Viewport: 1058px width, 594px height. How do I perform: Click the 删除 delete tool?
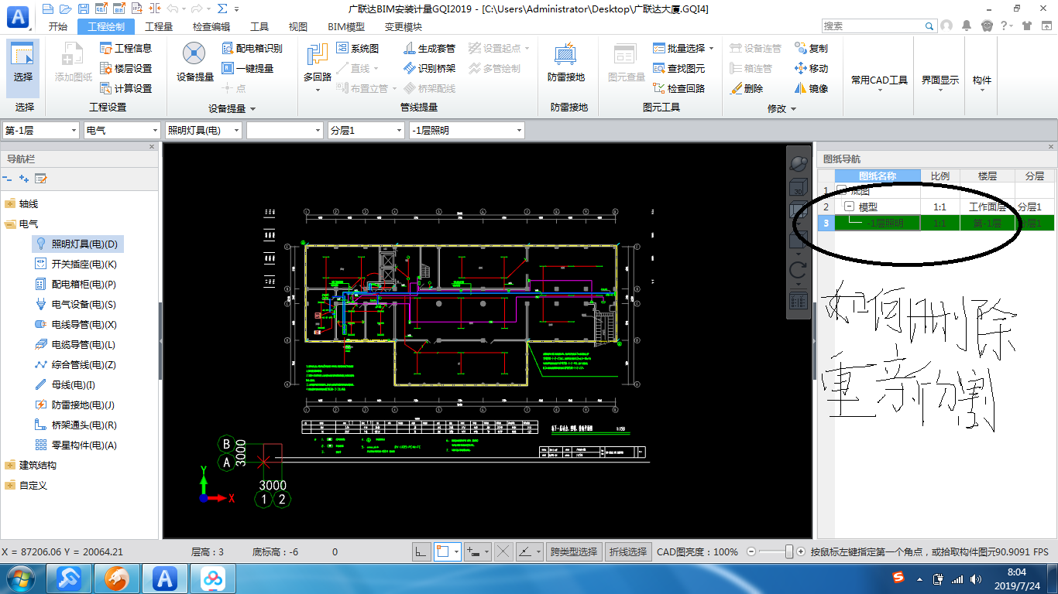coord(747,88)
